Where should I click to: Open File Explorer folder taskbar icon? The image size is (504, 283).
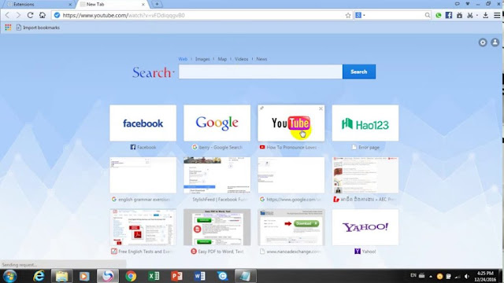pos(61,276)
